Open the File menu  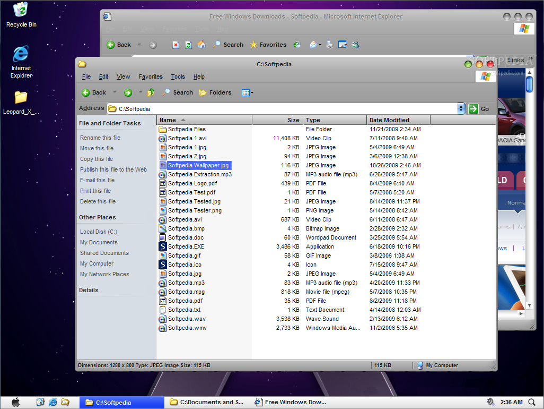[86, 77]
